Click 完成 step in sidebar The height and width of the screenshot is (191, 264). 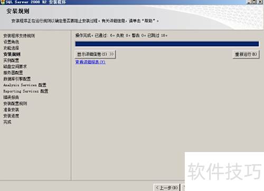point(7,122)
